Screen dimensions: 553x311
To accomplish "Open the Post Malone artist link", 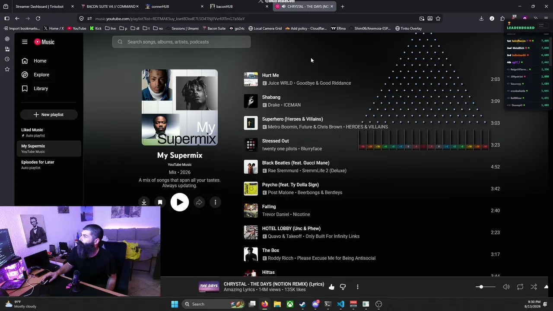I will (281, 193).
